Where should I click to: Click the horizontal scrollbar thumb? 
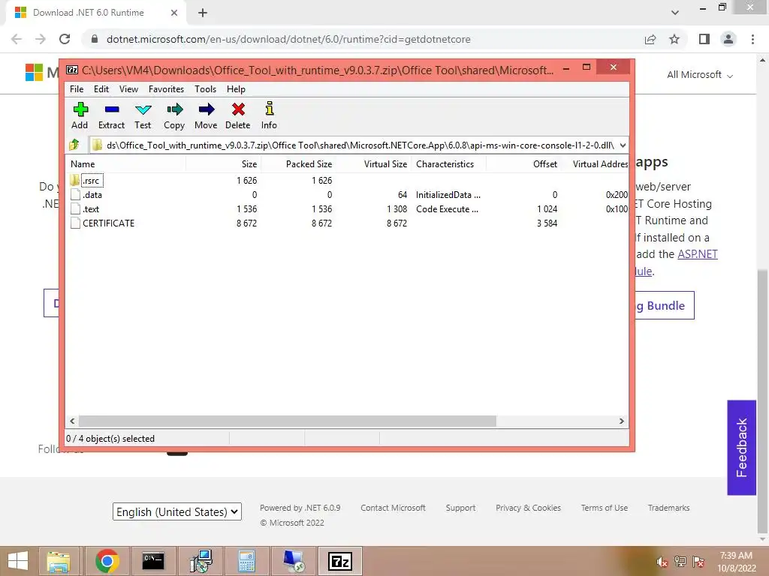[x=288, y=421]
